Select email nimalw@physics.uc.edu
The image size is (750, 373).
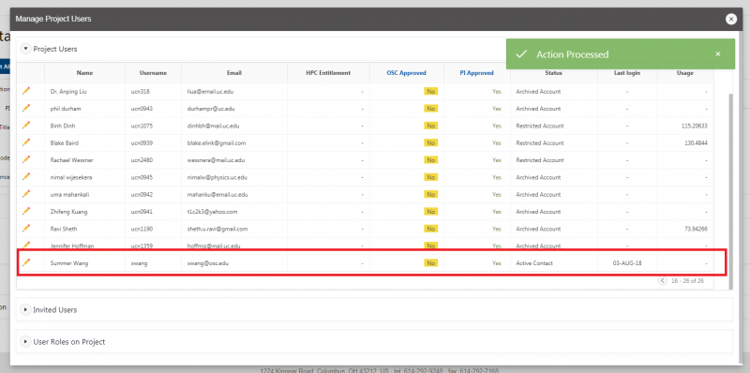(x=217, y=177)
